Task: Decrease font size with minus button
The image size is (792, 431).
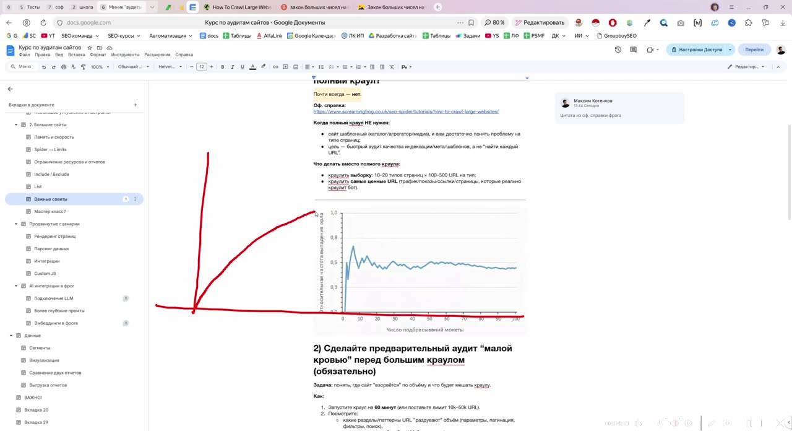Action: pyautogui.click(x=191, y=67)
